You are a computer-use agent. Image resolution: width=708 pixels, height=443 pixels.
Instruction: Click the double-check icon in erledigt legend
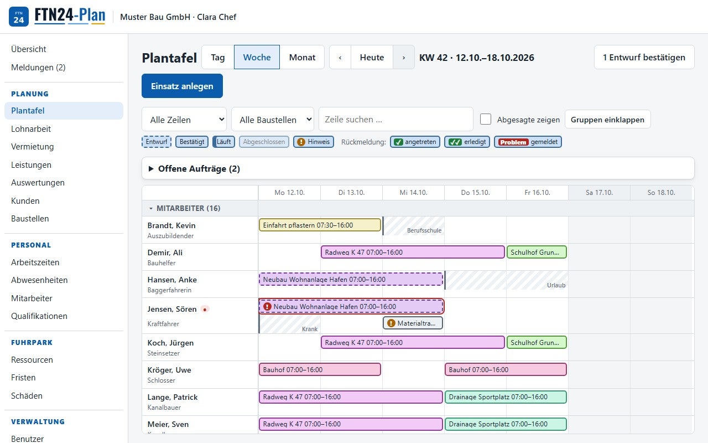455,142
